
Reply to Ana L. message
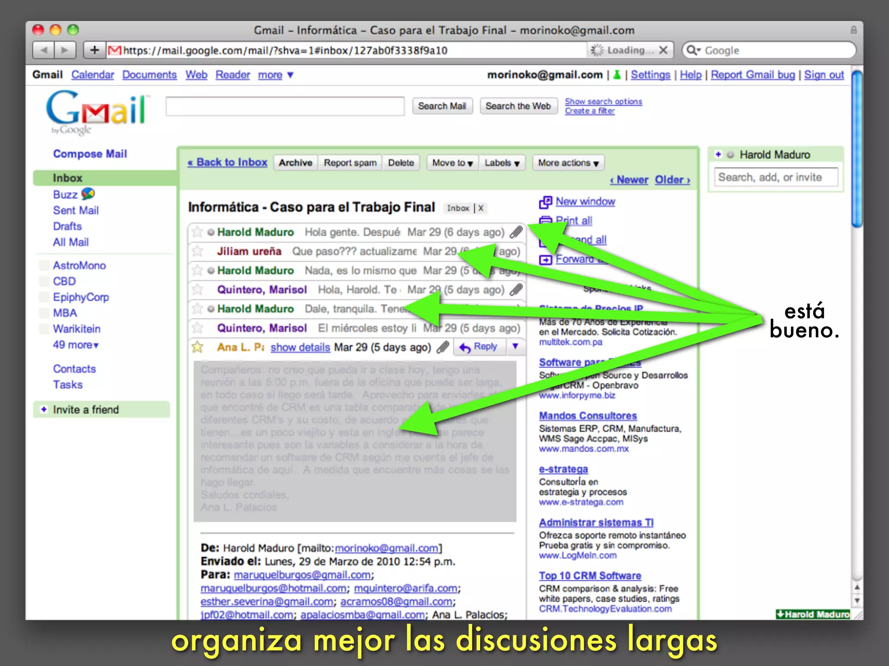click(480, 347)
